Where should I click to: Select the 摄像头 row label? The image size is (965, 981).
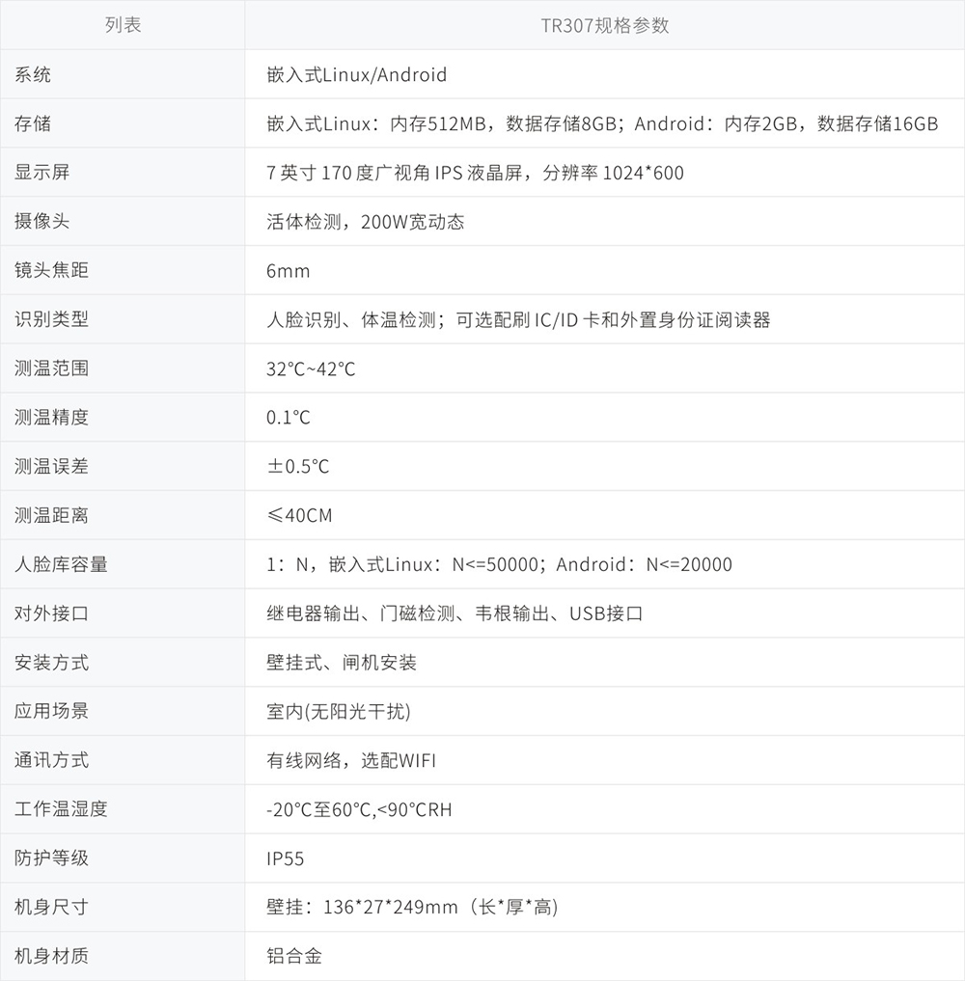tap(42, 222)
